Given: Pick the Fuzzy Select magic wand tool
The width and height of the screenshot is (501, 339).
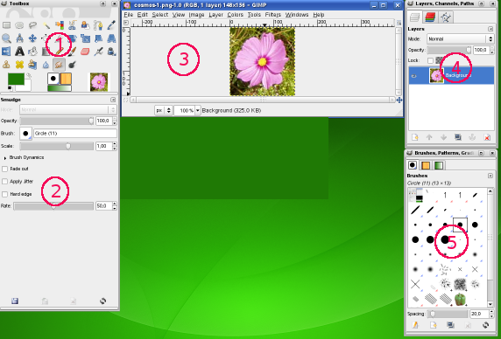Looking at the screenshot, I should point(46,25).
